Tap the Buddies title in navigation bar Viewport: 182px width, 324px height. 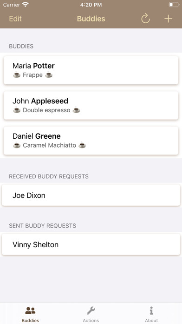coord(91,19)
